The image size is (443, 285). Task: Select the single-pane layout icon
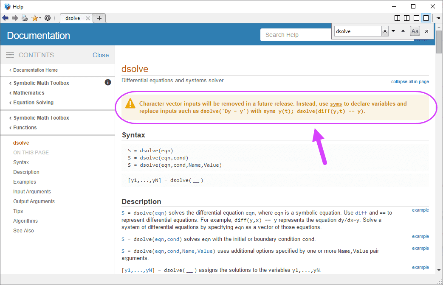click(426, 18)
